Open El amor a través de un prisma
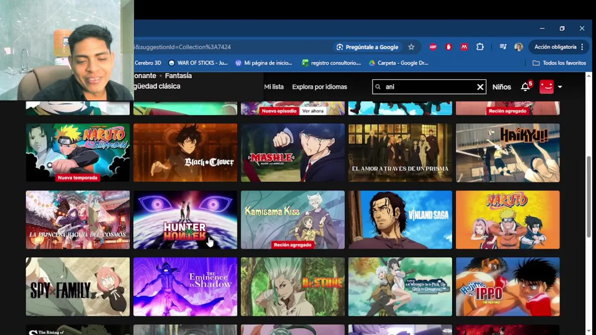This screenshot has height=335, width=596. pos(400,153)
